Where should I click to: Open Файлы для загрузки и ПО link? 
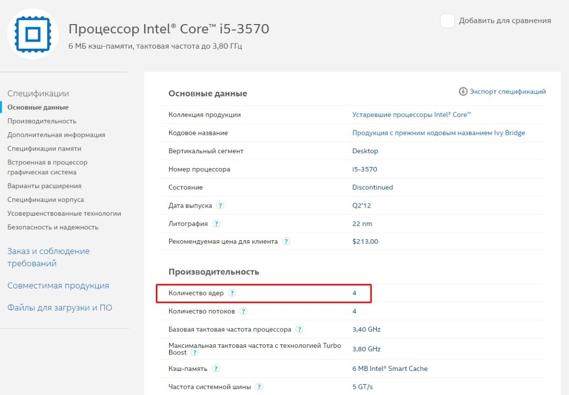[x=60, y=307]
